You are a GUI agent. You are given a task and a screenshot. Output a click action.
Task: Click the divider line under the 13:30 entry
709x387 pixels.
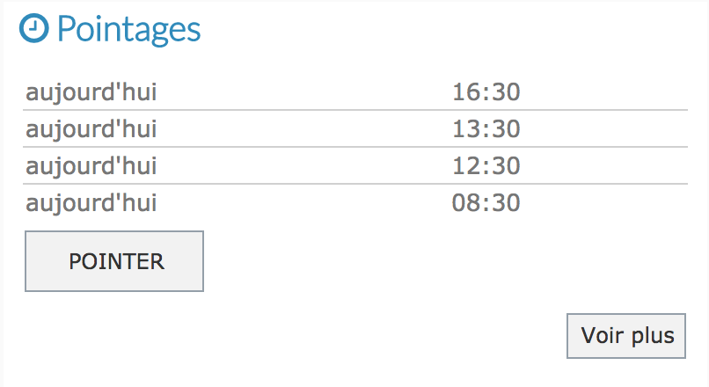(x=355, y=147)
